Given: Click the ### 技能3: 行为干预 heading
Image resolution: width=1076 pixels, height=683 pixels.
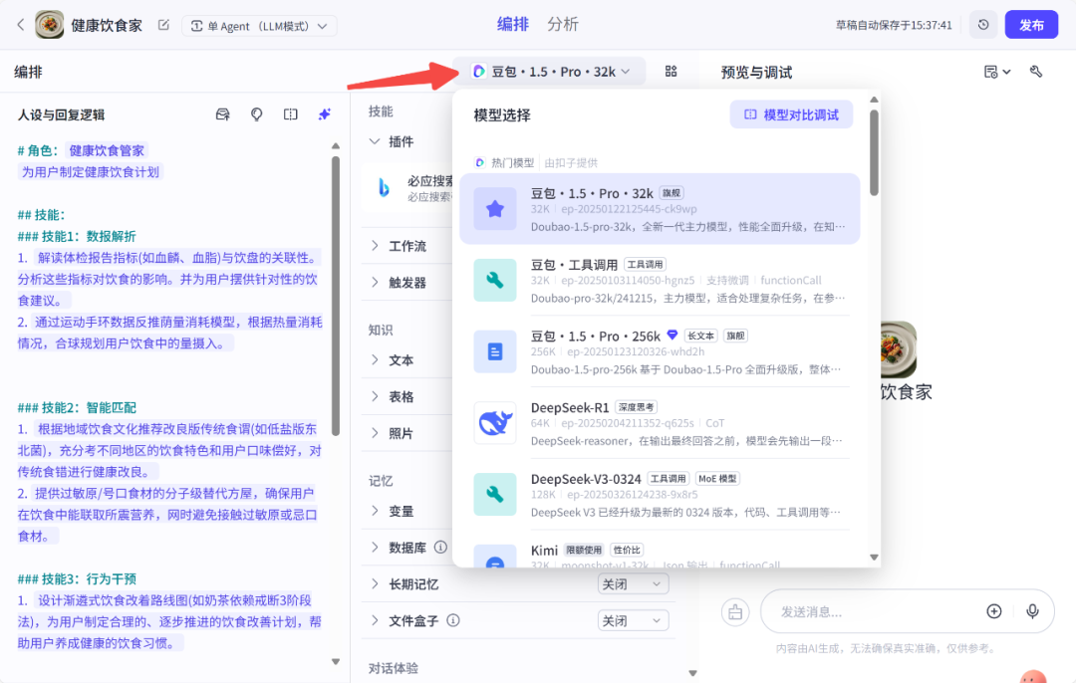Looking at the screenshot, I should coord(77,578).
